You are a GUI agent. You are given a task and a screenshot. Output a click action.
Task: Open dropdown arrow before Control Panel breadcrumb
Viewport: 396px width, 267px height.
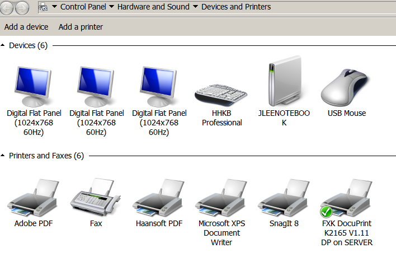tap(54, 7)
